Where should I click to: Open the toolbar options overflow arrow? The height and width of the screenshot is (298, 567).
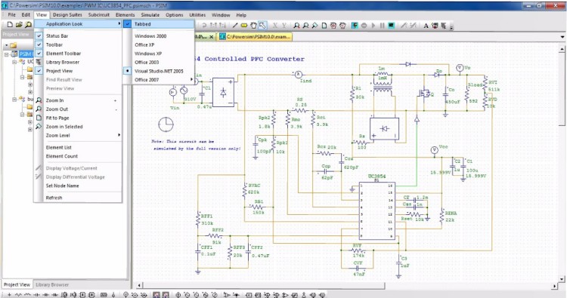(x=452, y=27)
